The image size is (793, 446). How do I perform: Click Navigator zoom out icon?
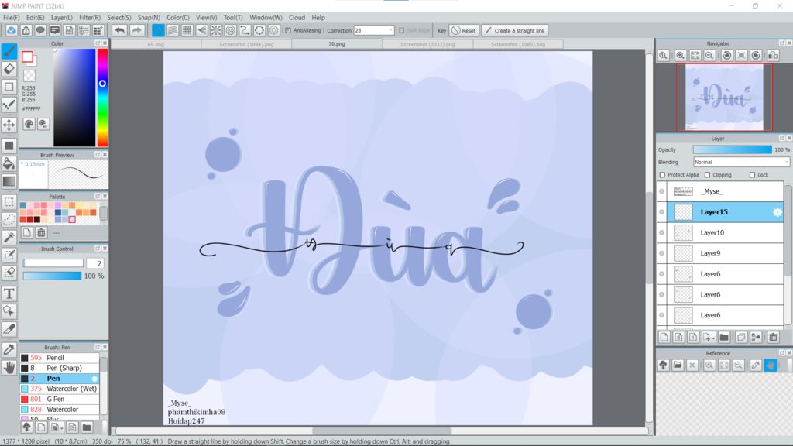tap(709, 55)
